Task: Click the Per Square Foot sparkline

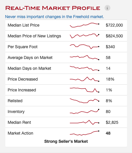Action: pyautogui.click(x=85, y=47)
